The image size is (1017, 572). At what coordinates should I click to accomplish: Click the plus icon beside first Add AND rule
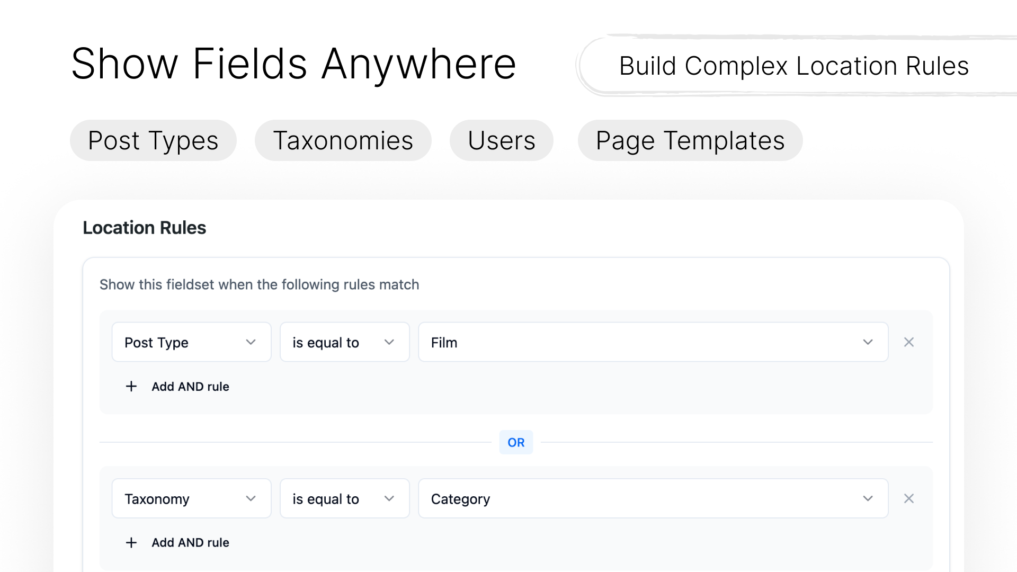[x=131, y=387]
